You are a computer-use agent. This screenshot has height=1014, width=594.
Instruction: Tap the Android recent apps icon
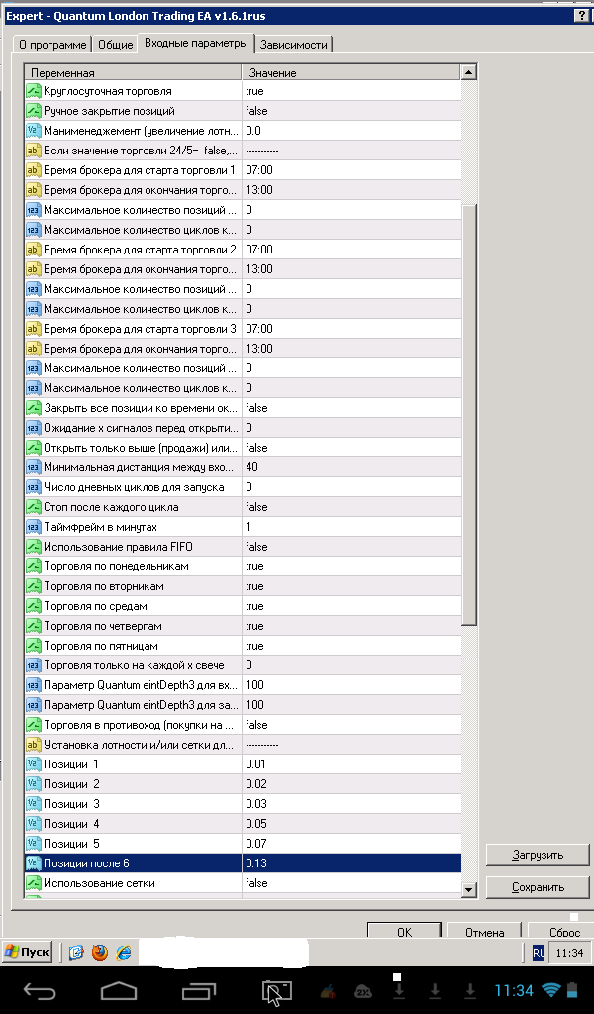click(198, 990)
